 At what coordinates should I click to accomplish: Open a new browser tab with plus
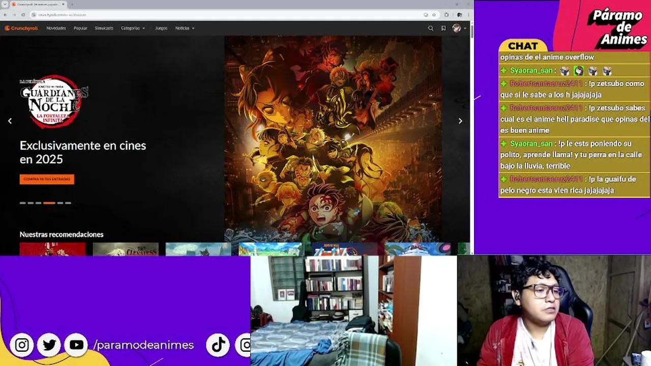[x=73, y=4]
